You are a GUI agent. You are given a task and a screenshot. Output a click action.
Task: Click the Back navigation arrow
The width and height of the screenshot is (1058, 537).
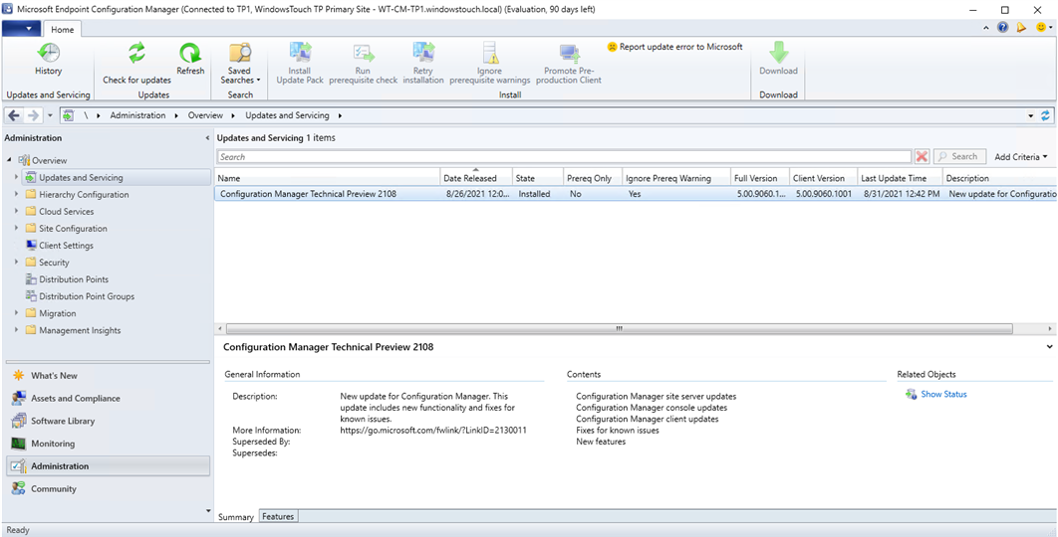tap(14, 115)
